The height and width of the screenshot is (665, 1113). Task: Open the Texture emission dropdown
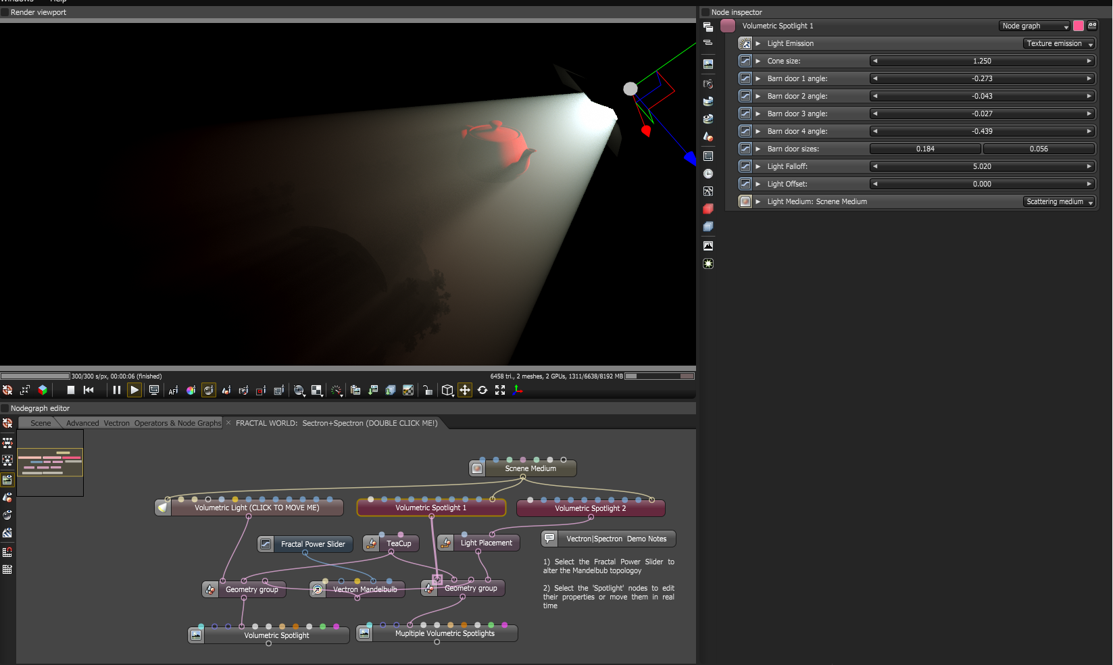[x=1059, y=43]
